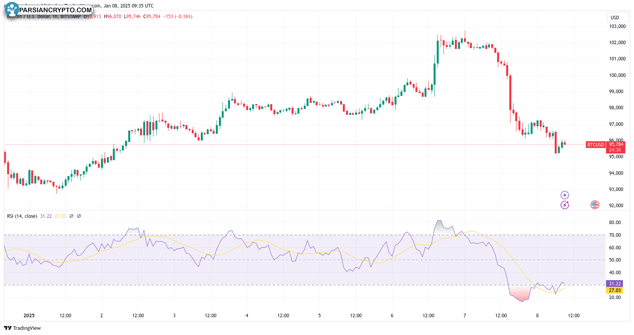Click the red BTCUSD symbol label
Screen dimensions: 634x335
[x=596, y=145]
